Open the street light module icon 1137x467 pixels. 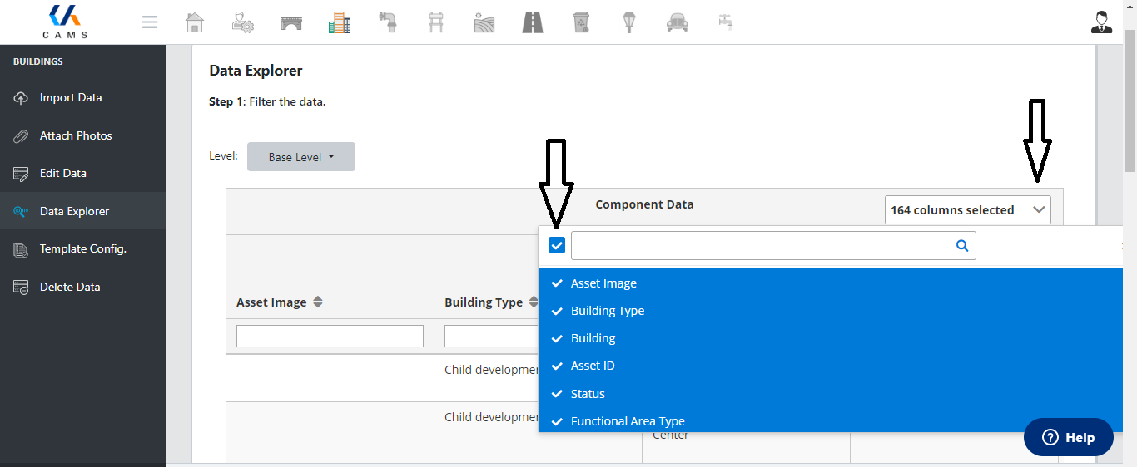629,22
